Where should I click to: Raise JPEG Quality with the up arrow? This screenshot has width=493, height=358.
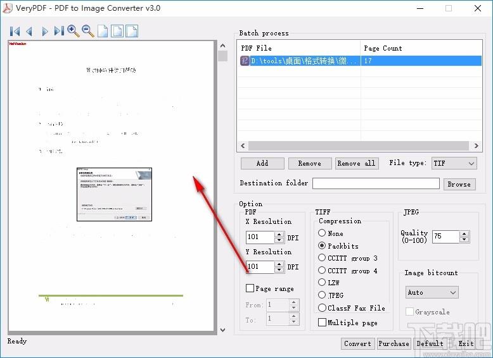(464, 234)
